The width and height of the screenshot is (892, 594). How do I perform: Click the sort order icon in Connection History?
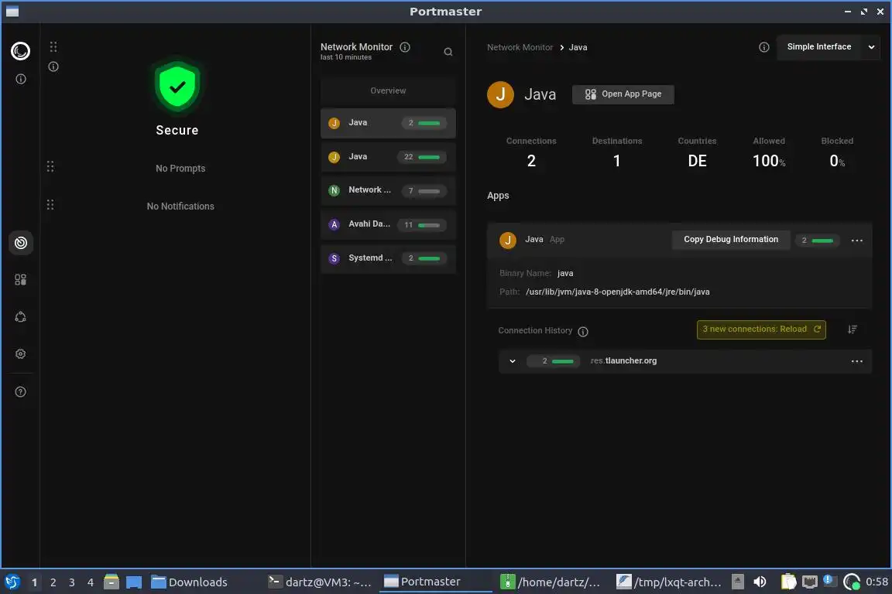853,329
